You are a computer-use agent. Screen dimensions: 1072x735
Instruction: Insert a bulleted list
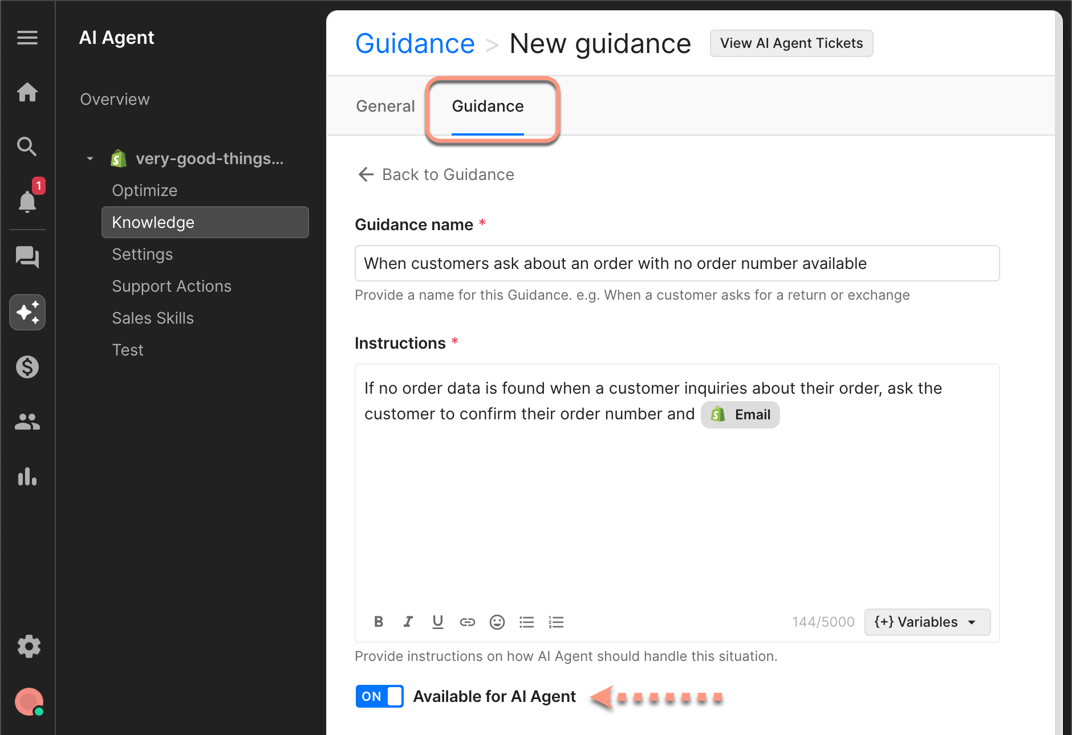[x=527, y=622]
